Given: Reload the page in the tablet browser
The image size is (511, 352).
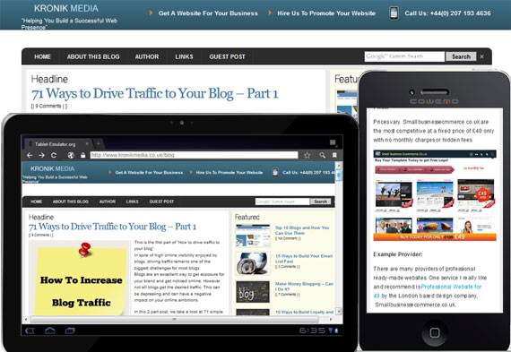Looking at the screenshot, I should point(54,155).
